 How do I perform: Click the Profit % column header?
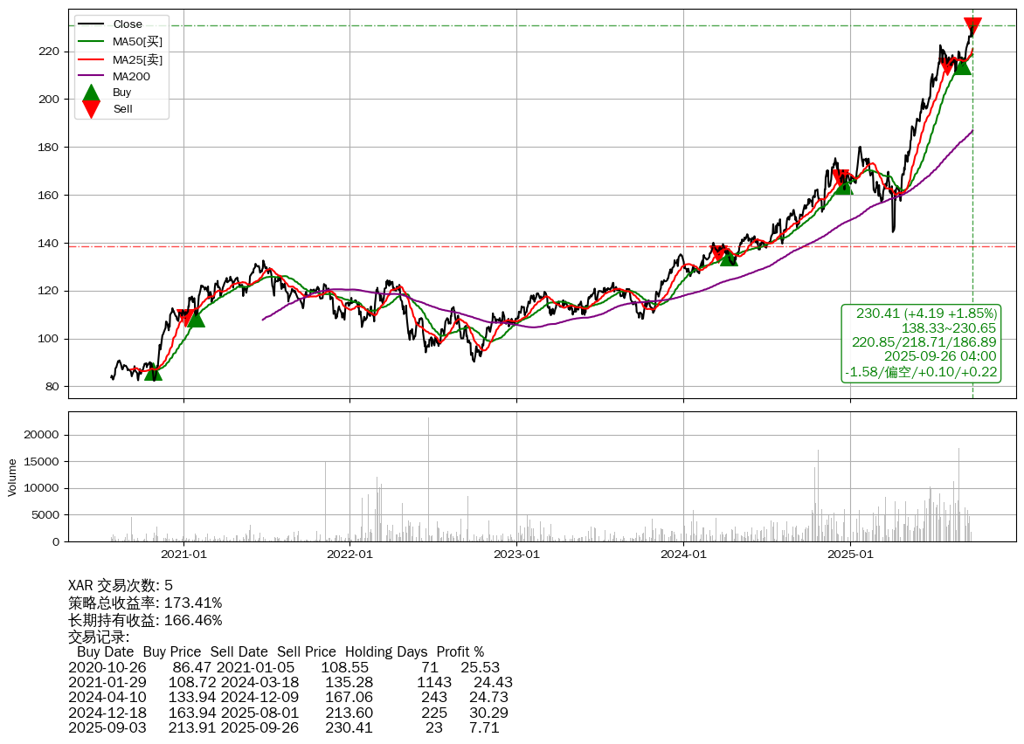coord(460,652)
